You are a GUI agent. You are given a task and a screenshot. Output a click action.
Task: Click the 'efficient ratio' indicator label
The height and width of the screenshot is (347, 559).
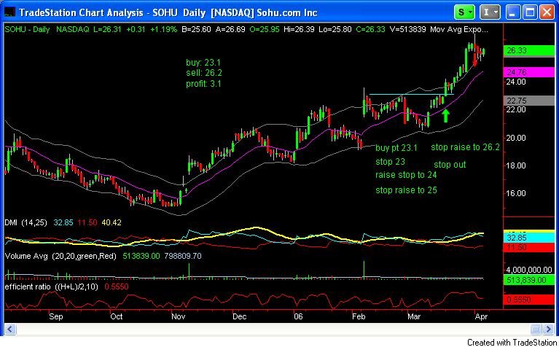pyautogui.click(x=28, y=286)
